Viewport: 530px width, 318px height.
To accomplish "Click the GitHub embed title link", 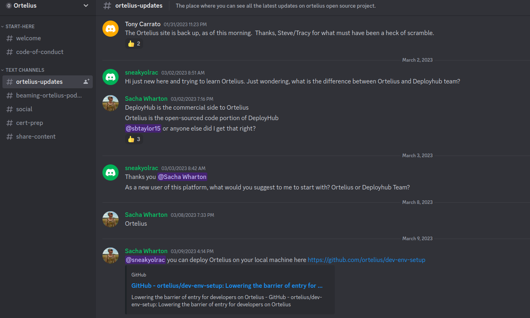I will pyautogui.click(x=227, y=286).
